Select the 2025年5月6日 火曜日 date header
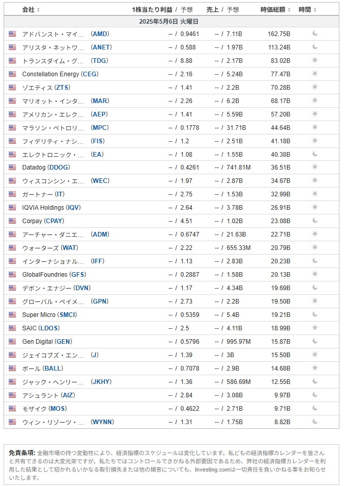 [x=169, y=22]
